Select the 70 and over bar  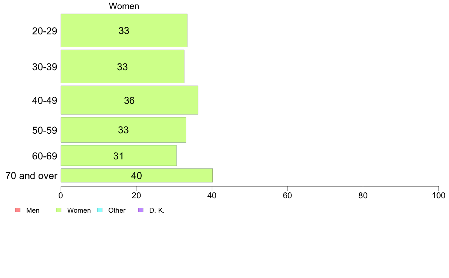pyautogui.click(x=136, y=175)
